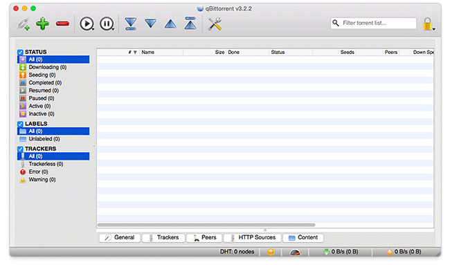Open preferences wrench and screwdriver icon

(x=215, y=24)
